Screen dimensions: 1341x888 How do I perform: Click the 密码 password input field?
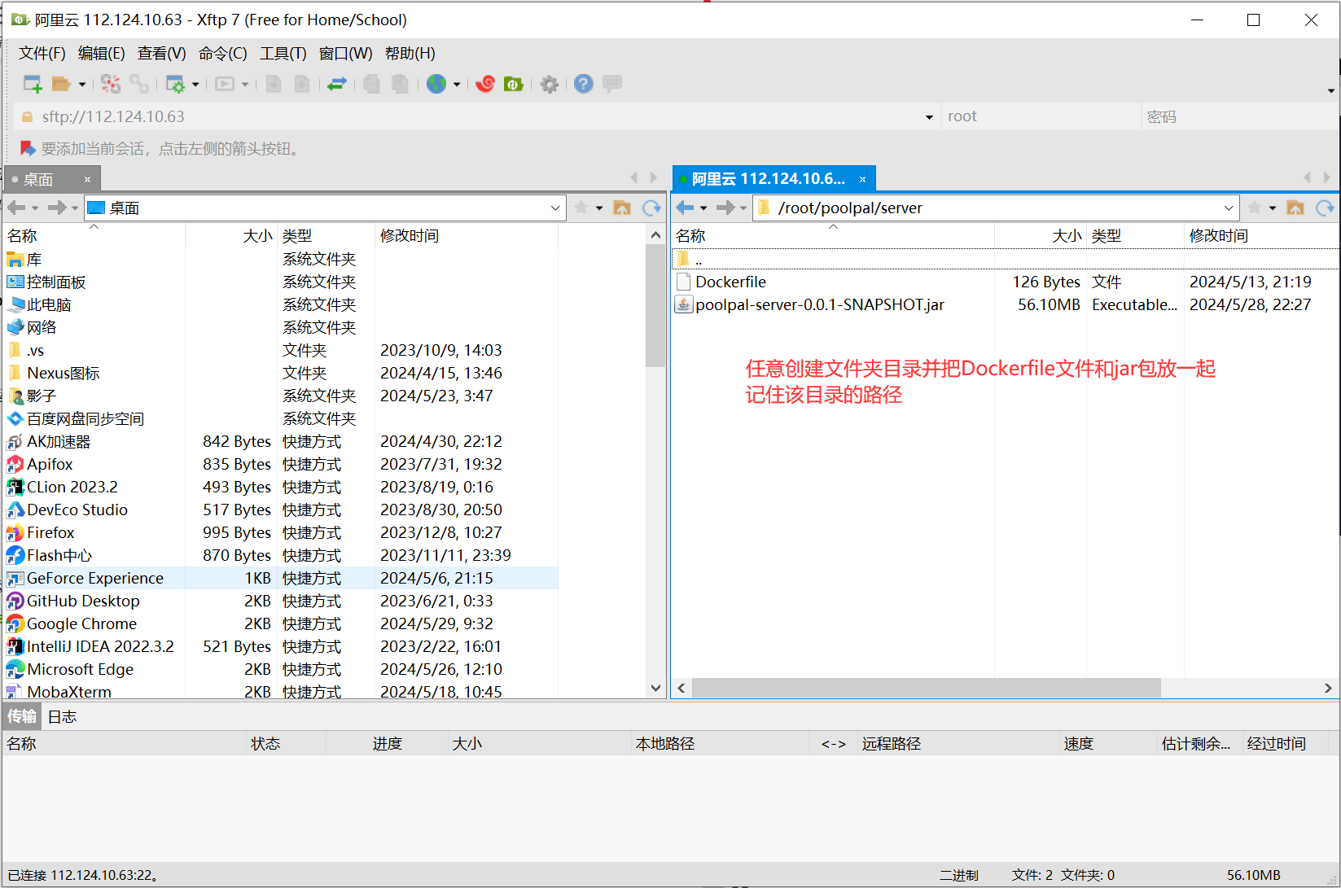pyautogui.click(x=1239, y=116)
